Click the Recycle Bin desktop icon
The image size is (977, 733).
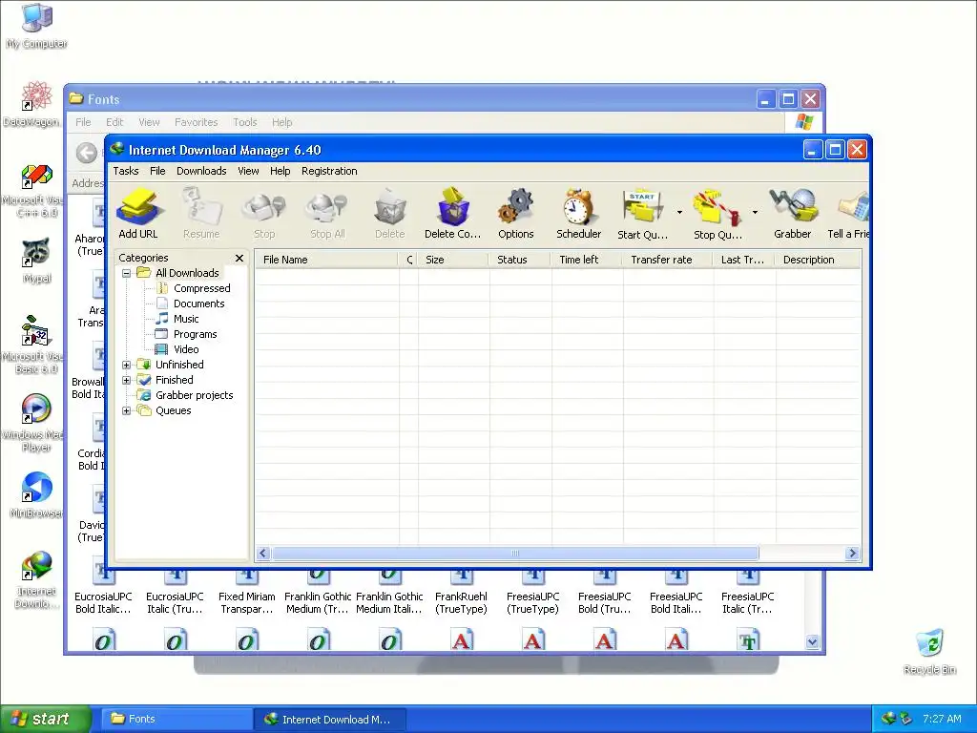coord(929,652)
